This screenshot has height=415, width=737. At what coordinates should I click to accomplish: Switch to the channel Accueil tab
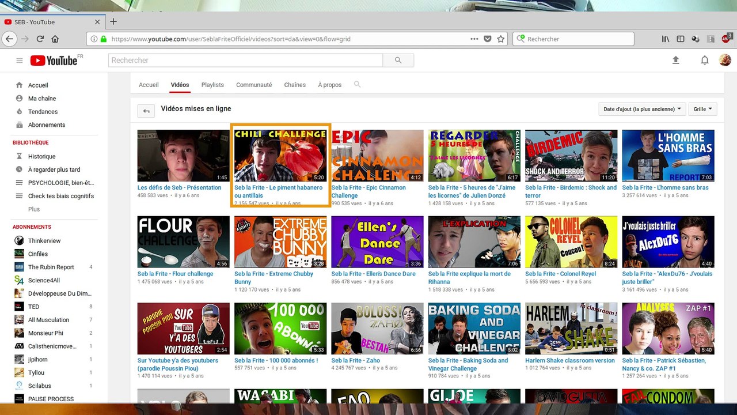click(149, 85)
